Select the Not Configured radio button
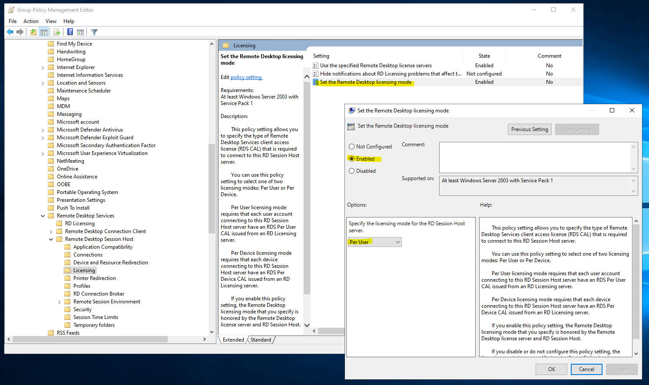 (352, 147)
